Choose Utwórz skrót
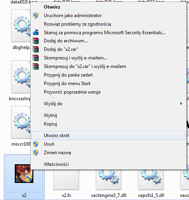Image resolution: width=189 pixels, height=200 pixels. point(108,136)
